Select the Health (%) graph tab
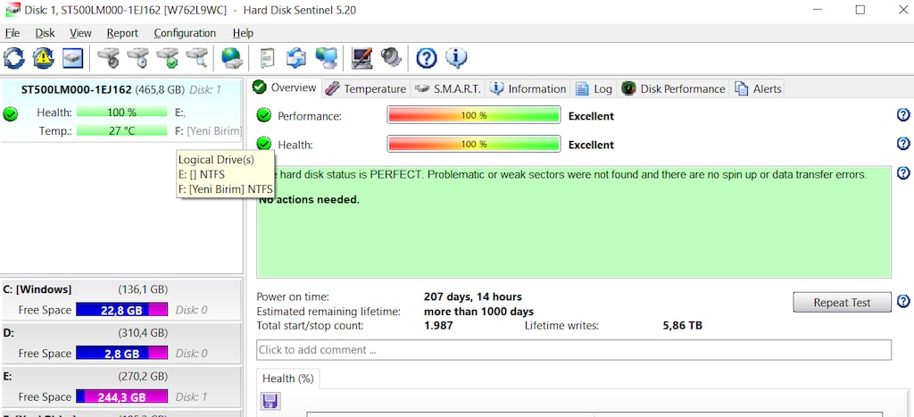This screenshot has height=417, width=914. point(288,379)
